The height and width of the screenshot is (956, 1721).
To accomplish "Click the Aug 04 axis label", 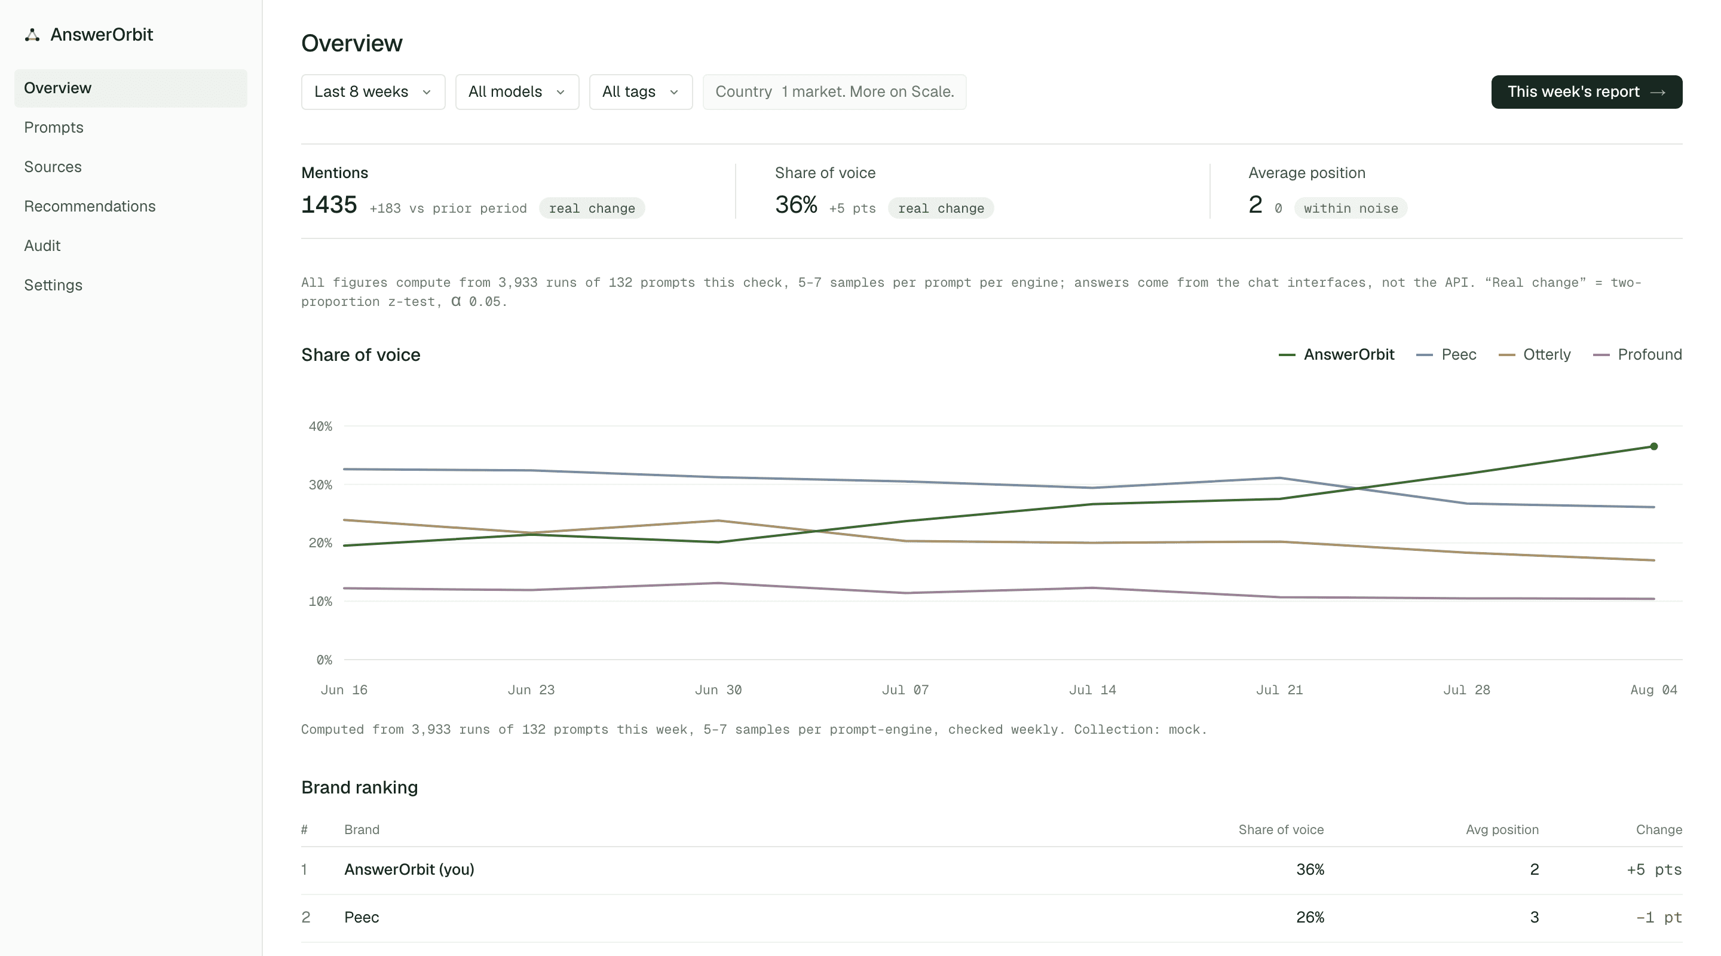I will (x=1653, y=690).
